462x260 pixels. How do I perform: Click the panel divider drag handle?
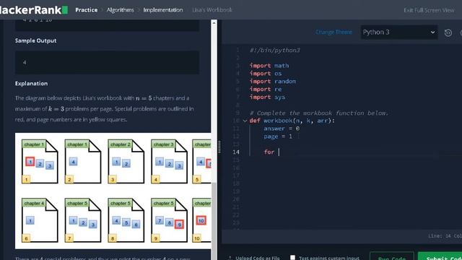coord(219,147)
